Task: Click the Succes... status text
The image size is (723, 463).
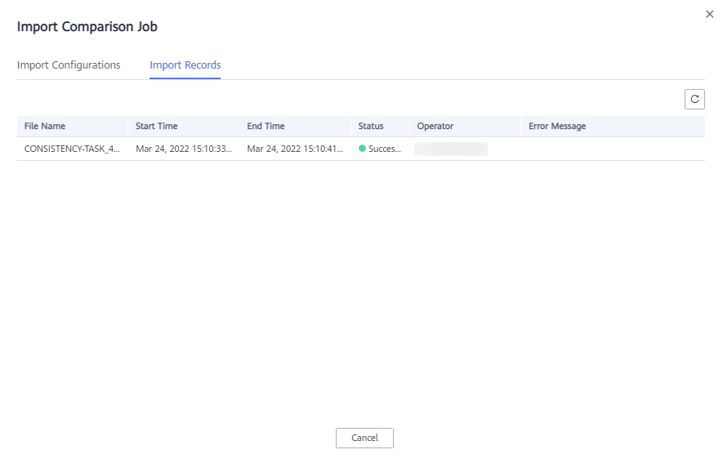Action: pos(385,149)
